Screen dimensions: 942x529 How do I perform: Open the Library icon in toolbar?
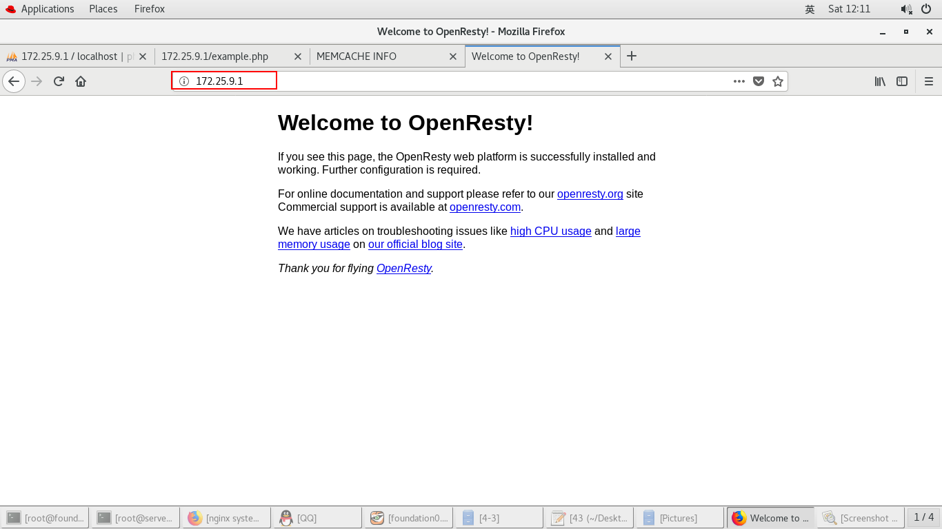pyautogui.click(x=880, y=81)
